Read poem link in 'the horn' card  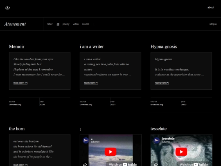pyautogui.click(x=20, y=165)
